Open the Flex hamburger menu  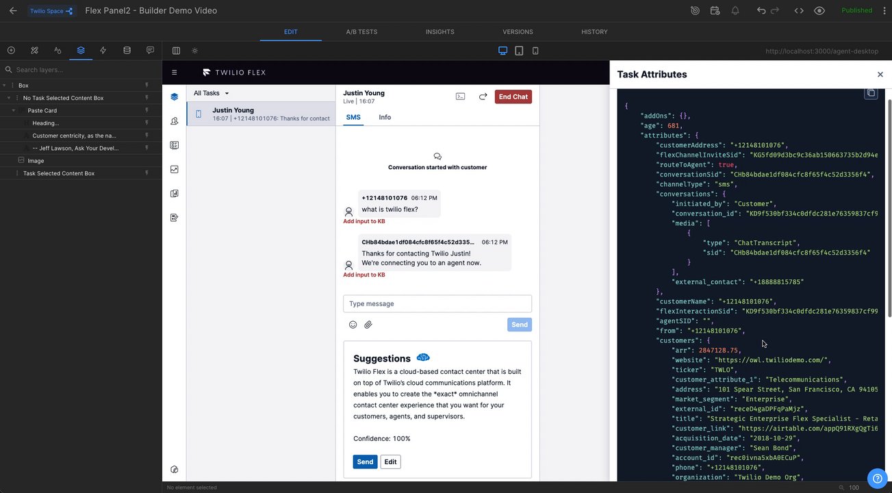175,73
